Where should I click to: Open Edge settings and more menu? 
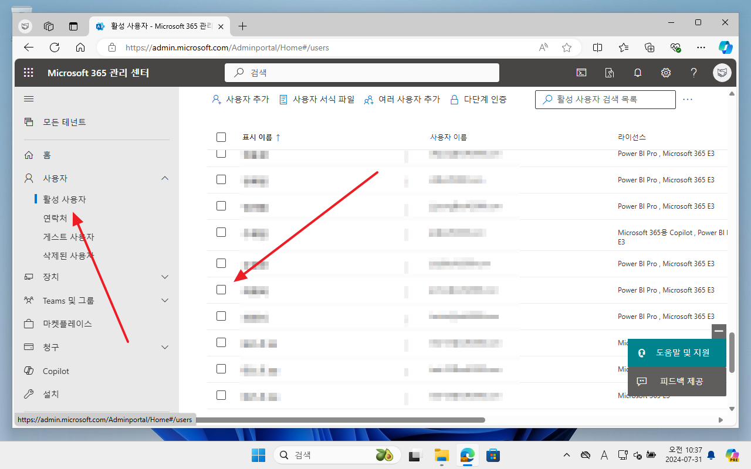click(x=701, y=47)
